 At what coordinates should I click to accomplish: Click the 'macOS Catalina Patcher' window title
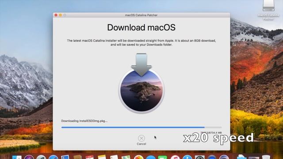click(141, 15)
